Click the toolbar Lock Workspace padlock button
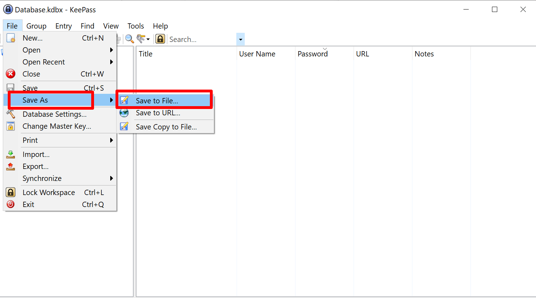 click(x=160, y=39)
